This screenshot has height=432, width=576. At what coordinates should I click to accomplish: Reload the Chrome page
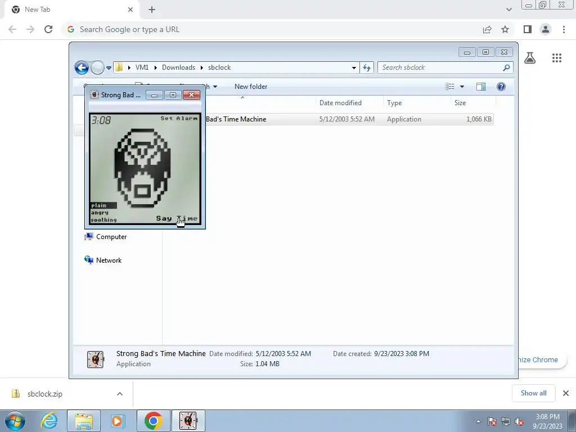click(48, 29)
